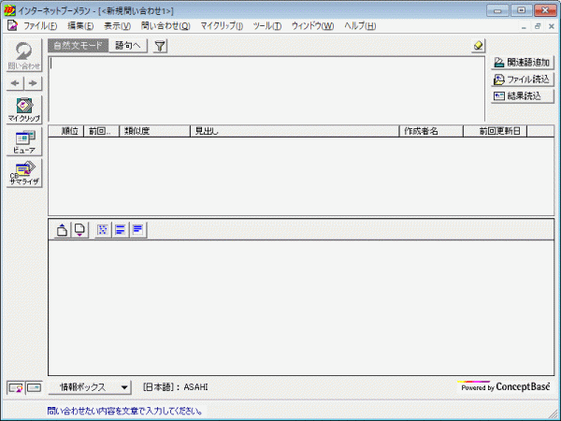Click the filter funnel icon
Image resolution: width=561 pixels, height=421 pixels.
pyautogui.click(x=160, y=46)
